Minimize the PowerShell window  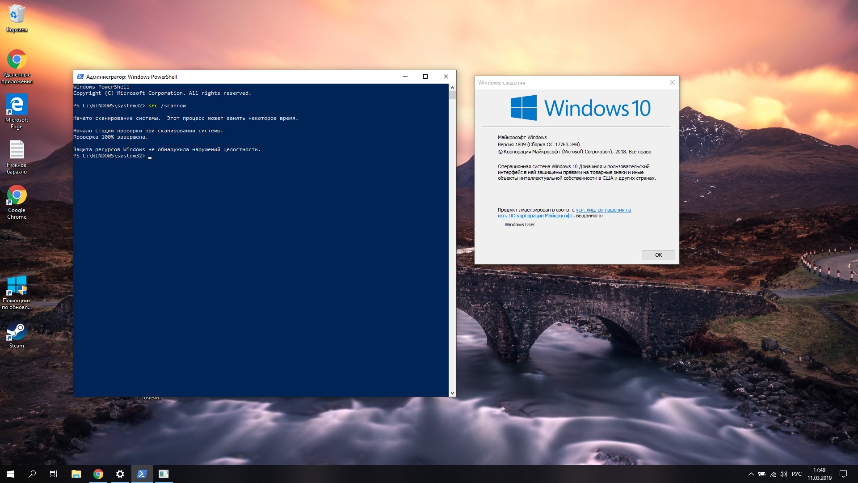point(405,76)
